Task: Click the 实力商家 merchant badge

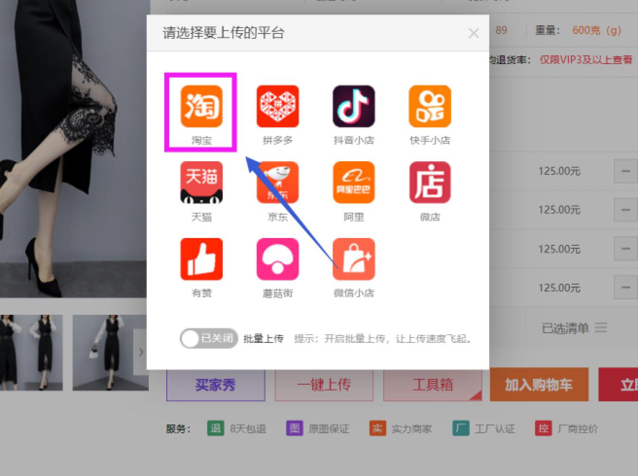Action: (400, 429)
